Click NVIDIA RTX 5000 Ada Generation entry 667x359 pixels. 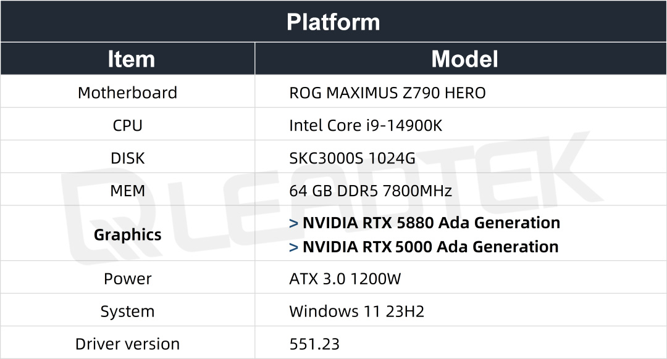(x=430, y=247)
